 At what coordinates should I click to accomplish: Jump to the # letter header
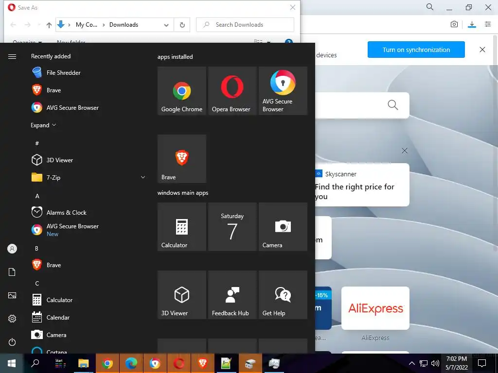[x=37, y=143]
